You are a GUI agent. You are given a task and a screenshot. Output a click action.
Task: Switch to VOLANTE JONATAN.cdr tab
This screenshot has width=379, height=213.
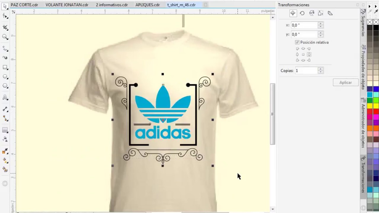tap(67, 5)
